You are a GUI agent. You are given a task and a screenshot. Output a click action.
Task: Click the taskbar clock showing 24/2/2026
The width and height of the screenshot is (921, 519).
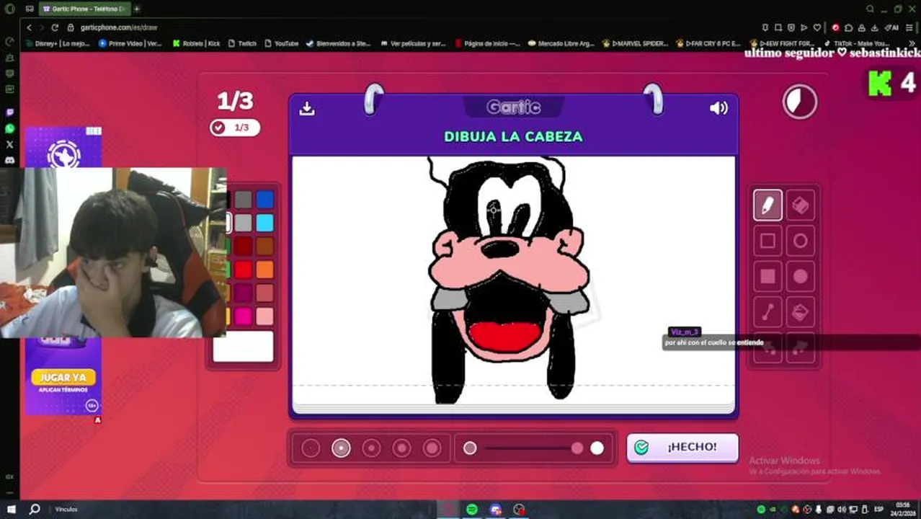click(x=904, y=510)
